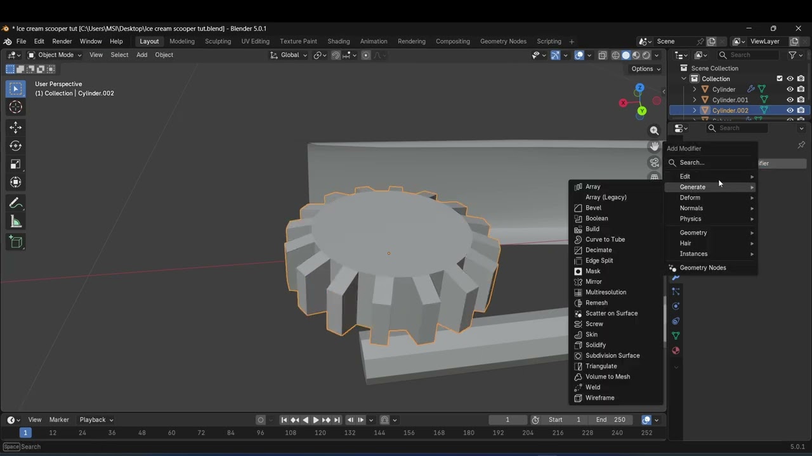Switch to wireframe viewport shading

point(615,55)
